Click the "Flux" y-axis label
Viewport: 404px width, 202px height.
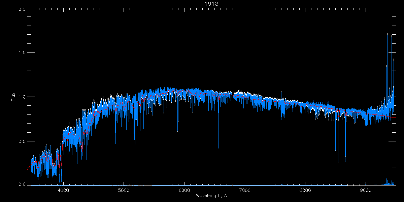13,97
